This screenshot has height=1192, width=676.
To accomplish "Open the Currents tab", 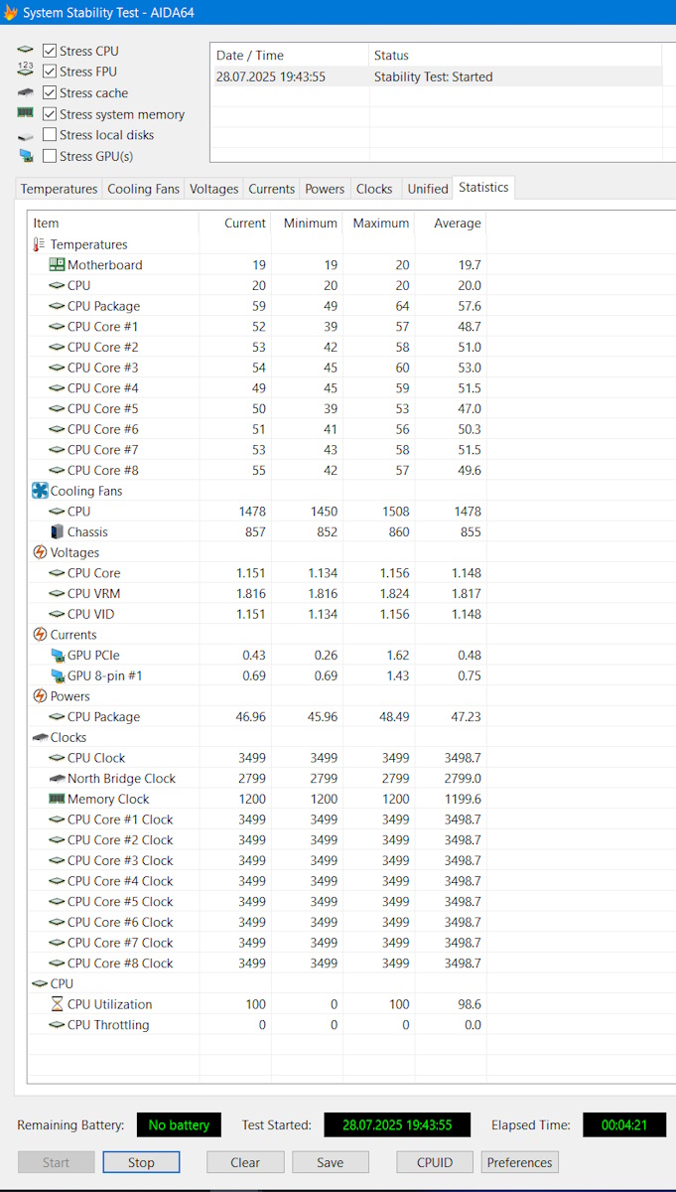I will (x=272, y=189).
